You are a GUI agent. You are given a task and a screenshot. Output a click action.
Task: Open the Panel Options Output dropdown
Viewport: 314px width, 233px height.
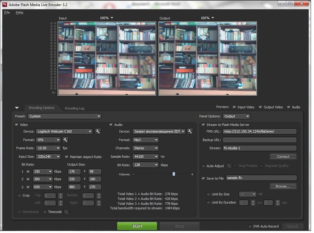point(236,116)
